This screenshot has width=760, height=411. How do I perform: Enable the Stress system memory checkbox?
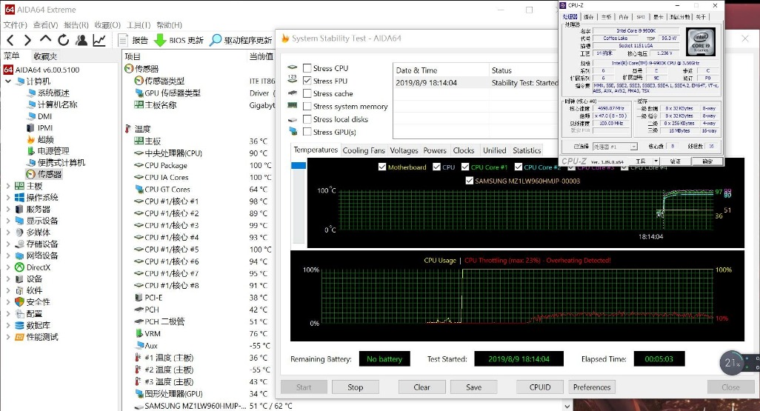coord(307,106)
